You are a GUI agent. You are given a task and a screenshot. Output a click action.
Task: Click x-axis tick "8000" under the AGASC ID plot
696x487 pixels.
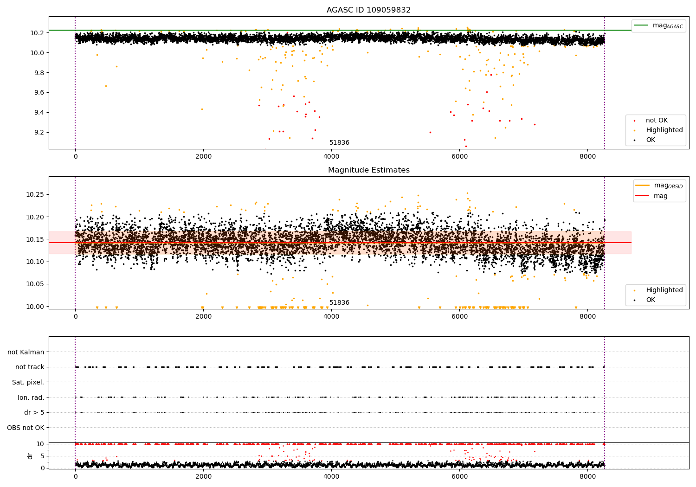587,157
